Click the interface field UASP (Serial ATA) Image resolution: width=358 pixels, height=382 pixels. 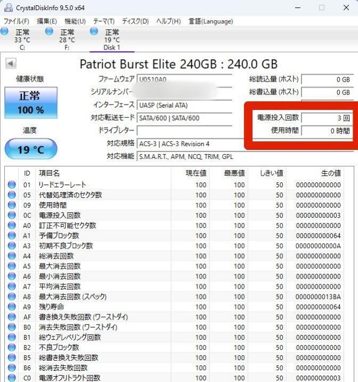[x=184, y=105]
